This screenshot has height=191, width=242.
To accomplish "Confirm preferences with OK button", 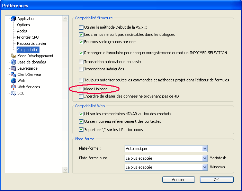I will click(216, 180).
